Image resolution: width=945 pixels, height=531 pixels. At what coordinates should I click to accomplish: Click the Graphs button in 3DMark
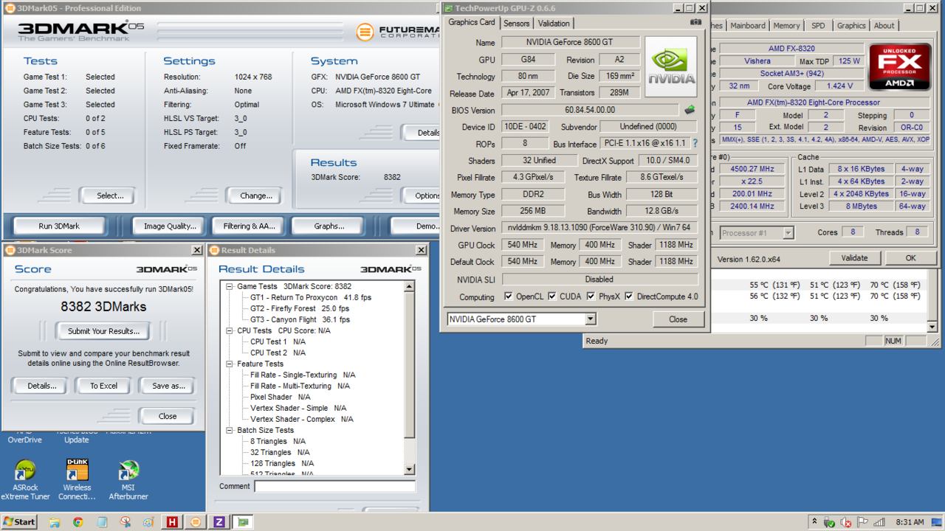[329, 226]
